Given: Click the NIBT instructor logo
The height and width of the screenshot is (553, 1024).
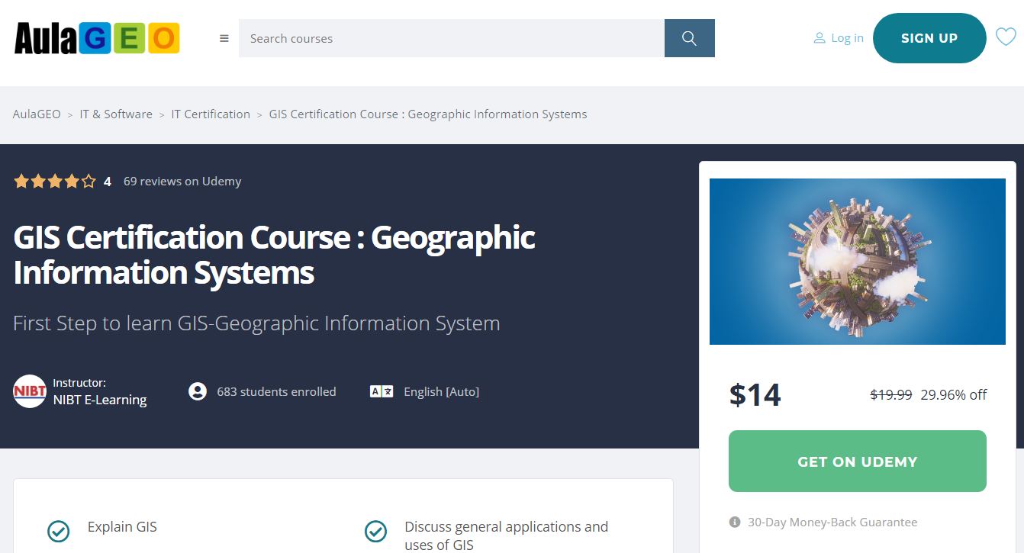Looking at the screenshot, I should [30, 391].
